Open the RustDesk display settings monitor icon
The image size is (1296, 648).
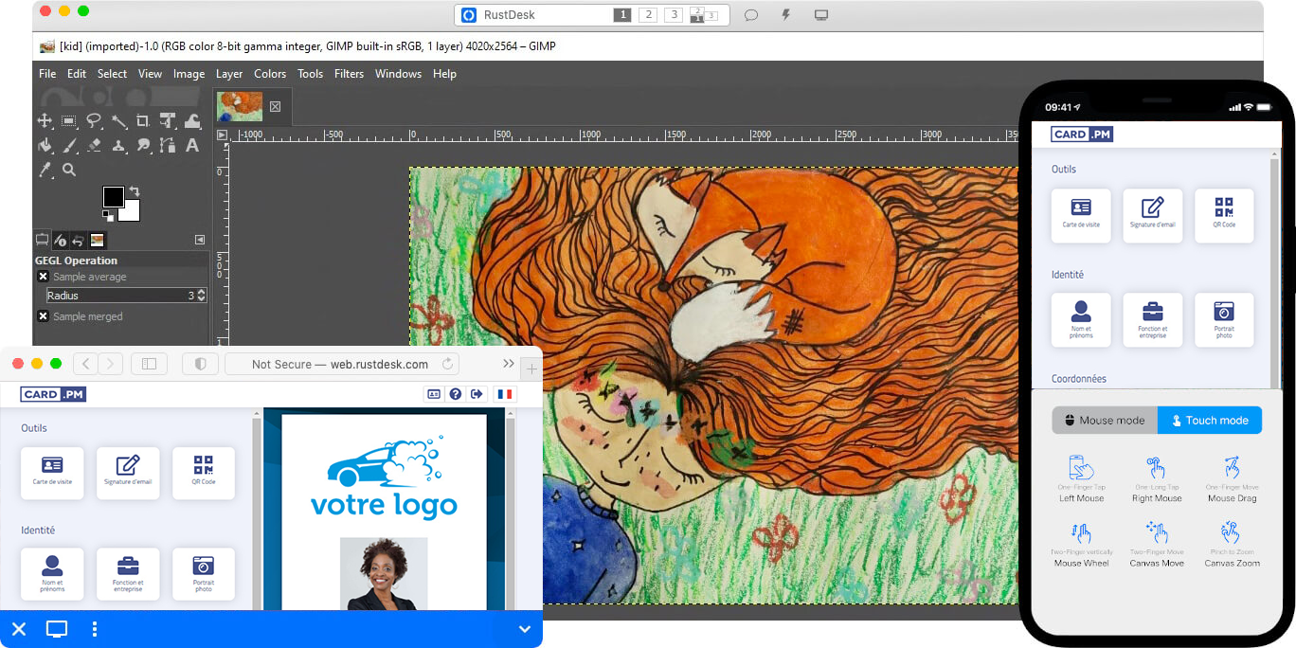pos(821,15)
